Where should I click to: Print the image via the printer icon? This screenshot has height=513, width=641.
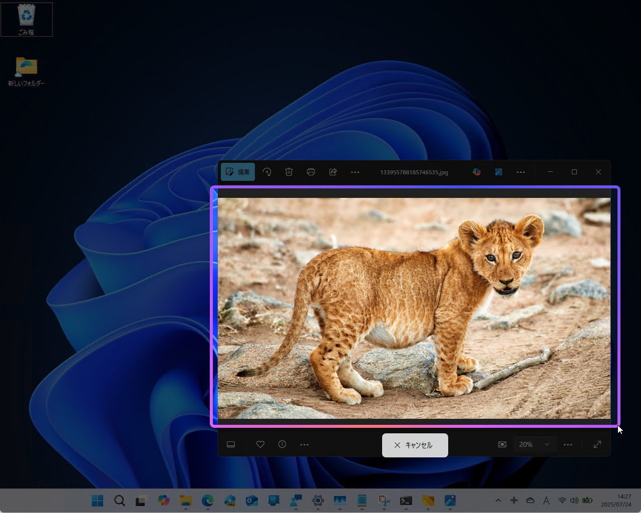pyautogui.click(x=311, y=172)
